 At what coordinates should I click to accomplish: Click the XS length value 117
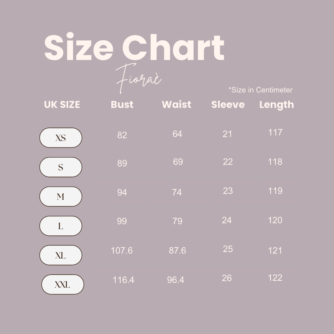coord(275,132)
